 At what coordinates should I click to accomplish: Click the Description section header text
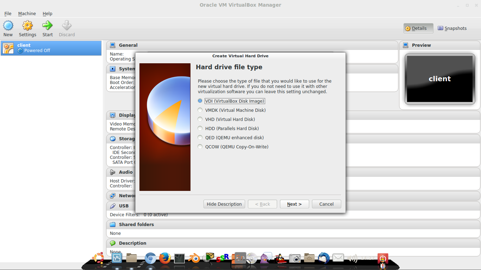(132, 243)
